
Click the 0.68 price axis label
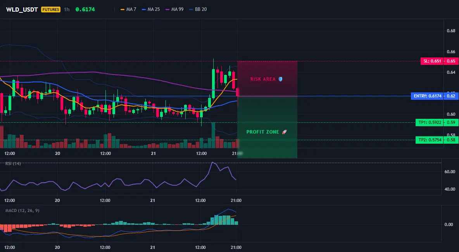point(451,31)
